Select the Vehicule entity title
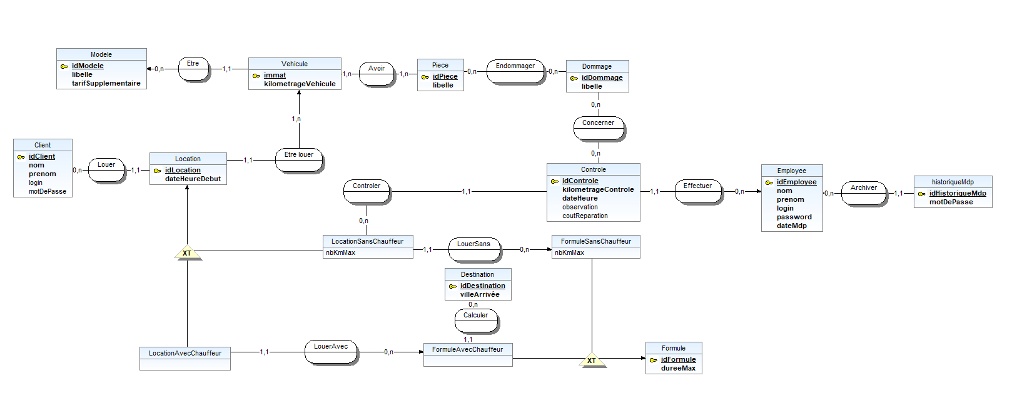The image size is (1017, 418). click(295, 64)
